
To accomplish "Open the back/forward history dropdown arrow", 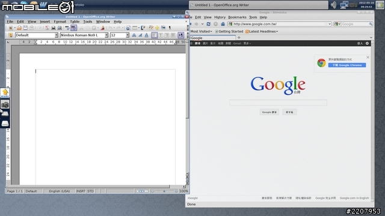I will (x=202, y=24).
